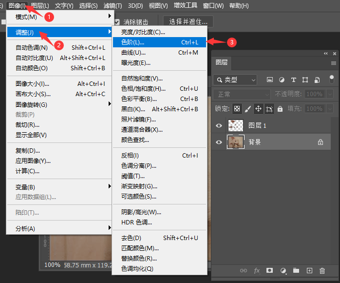This screenshot has height=283, width=340.
Task: Click the lock position move icon
Action: point(258,109)
